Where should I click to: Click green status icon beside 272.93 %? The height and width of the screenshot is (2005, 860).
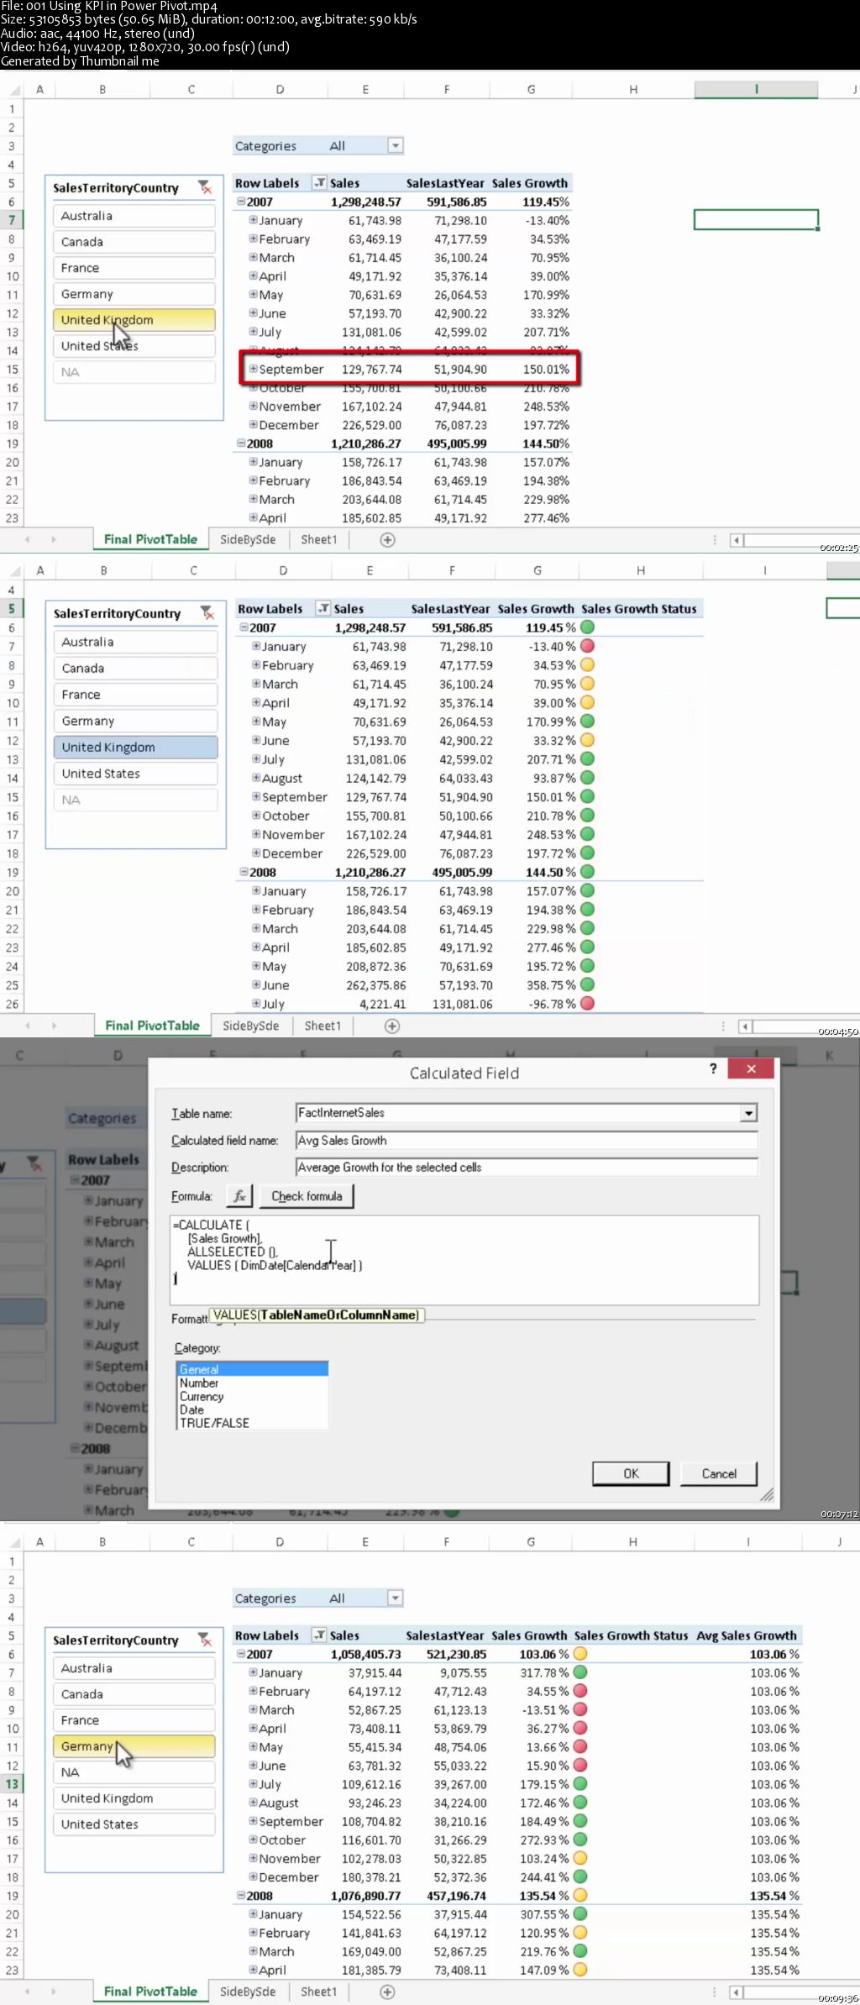[x=580, y=1840]
